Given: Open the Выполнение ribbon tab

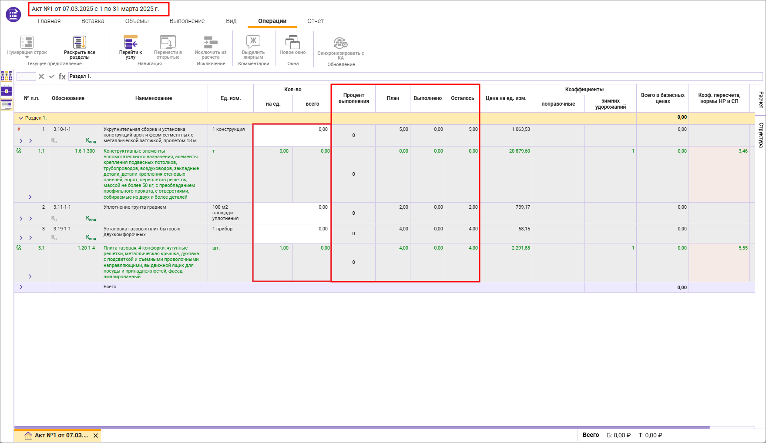Looking at the screenshot, I should click(187, 21).
